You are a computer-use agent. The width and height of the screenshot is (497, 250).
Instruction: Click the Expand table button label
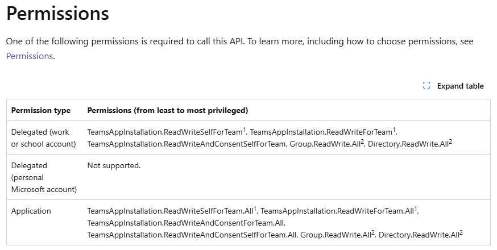point(460,86)
